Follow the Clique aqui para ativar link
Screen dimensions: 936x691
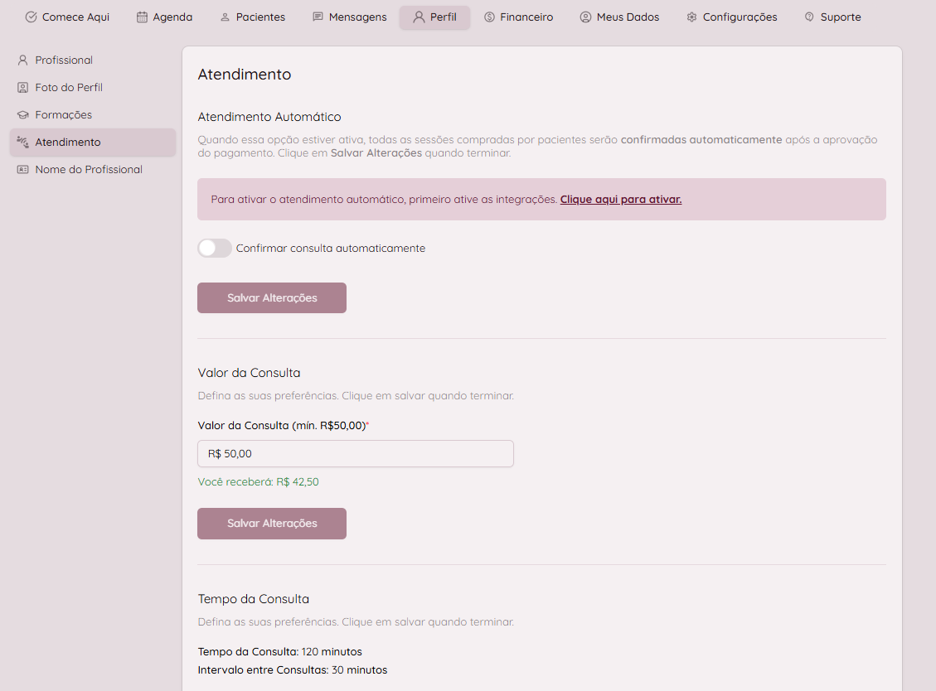click(620, 200)
